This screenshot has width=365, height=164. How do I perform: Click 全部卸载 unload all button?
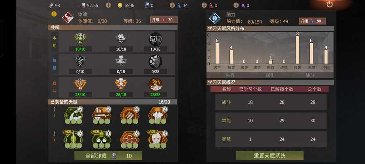click(x=108, y=156)
